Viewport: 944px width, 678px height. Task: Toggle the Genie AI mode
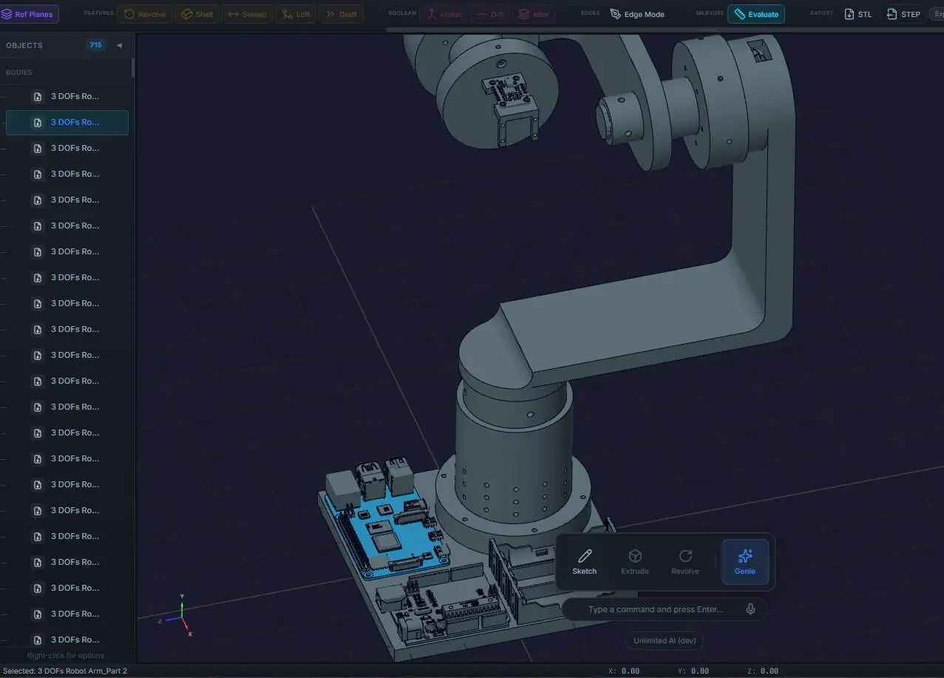744,562
